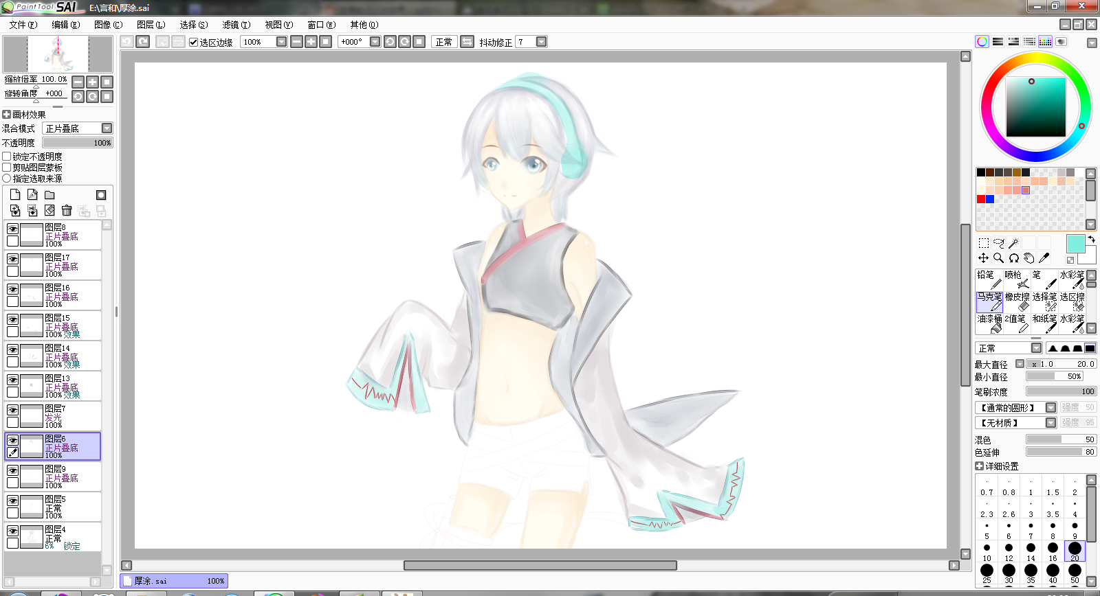The height and width of the screenshot is (596, 1100).
Task: Select the magic wand selection tool
Action: (1013, 243)
